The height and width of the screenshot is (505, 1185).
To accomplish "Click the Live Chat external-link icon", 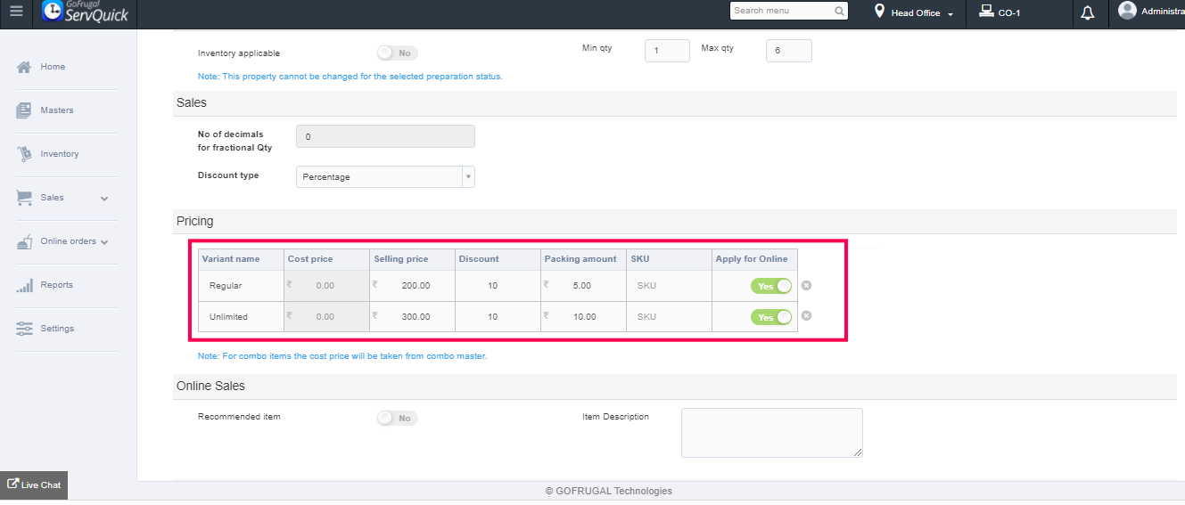I will [x=12, y=485].
